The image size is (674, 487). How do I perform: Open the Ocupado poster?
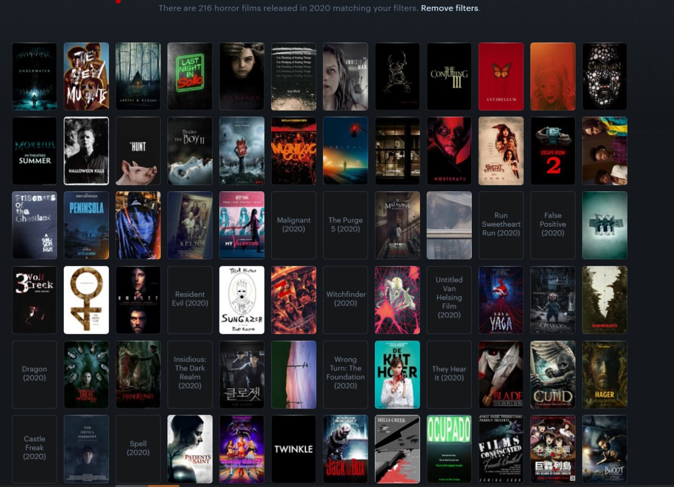[x=449, y=449]
